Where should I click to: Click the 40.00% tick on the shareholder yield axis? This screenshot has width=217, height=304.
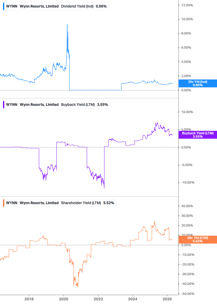187,206
